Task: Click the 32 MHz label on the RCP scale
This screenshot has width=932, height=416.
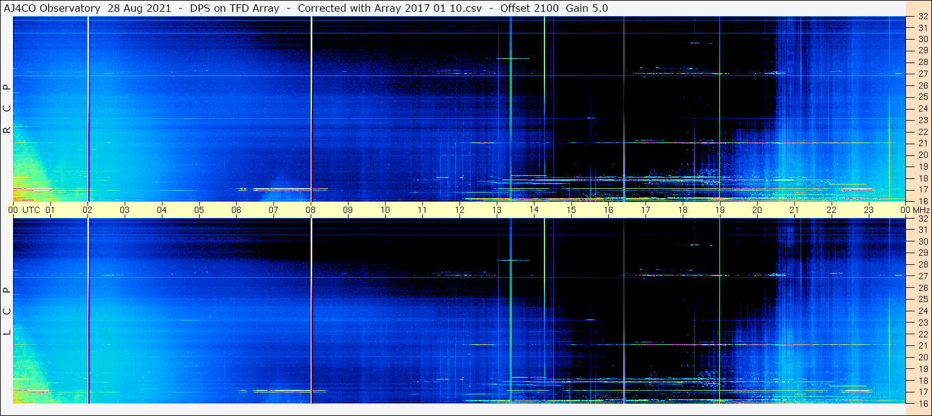Action: tap(922, 17)
